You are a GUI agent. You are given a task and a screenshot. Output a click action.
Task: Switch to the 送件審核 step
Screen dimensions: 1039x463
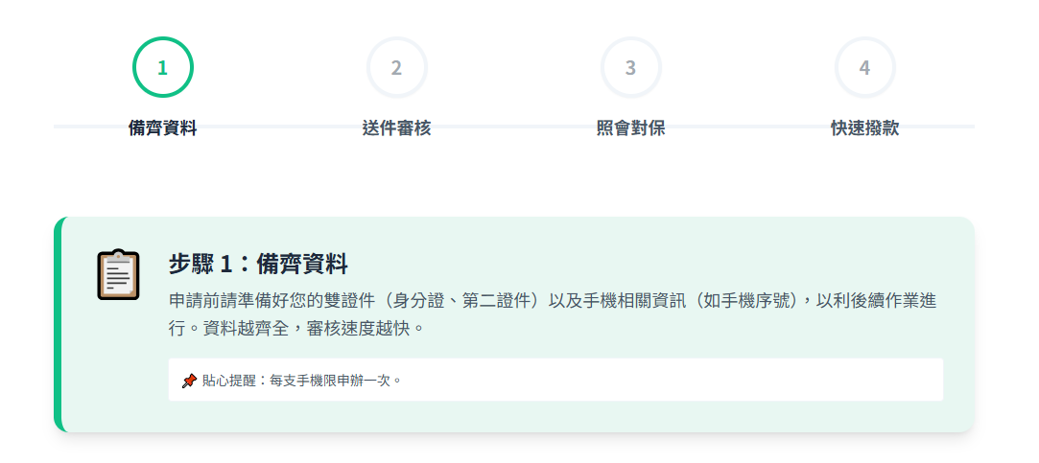tap(397, 128)
